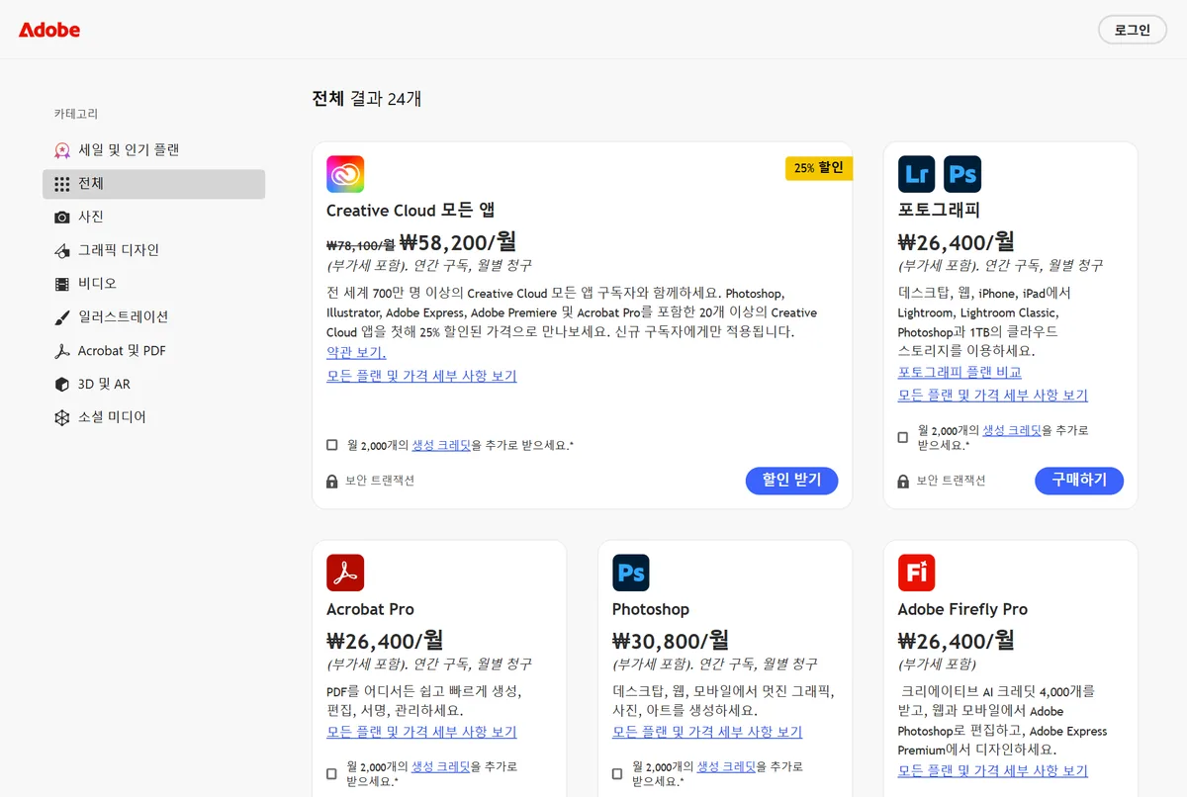Click the 25% 할인 badge

pyautogui.click(x=819, y=168)
